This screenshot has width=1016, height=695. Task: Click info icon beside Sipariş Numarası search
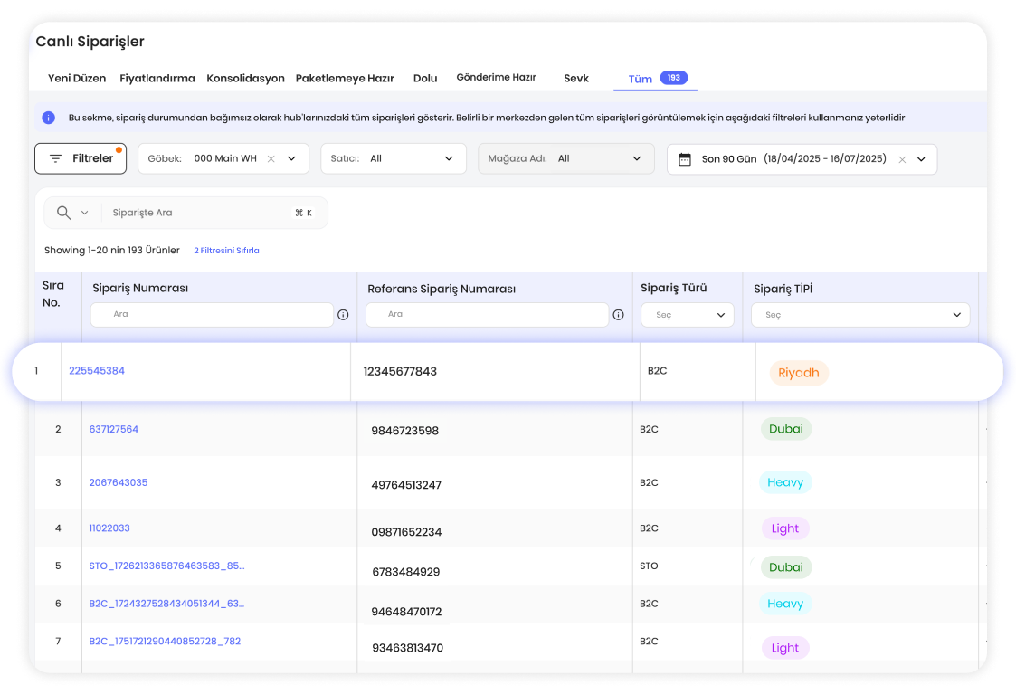[343, 315]
